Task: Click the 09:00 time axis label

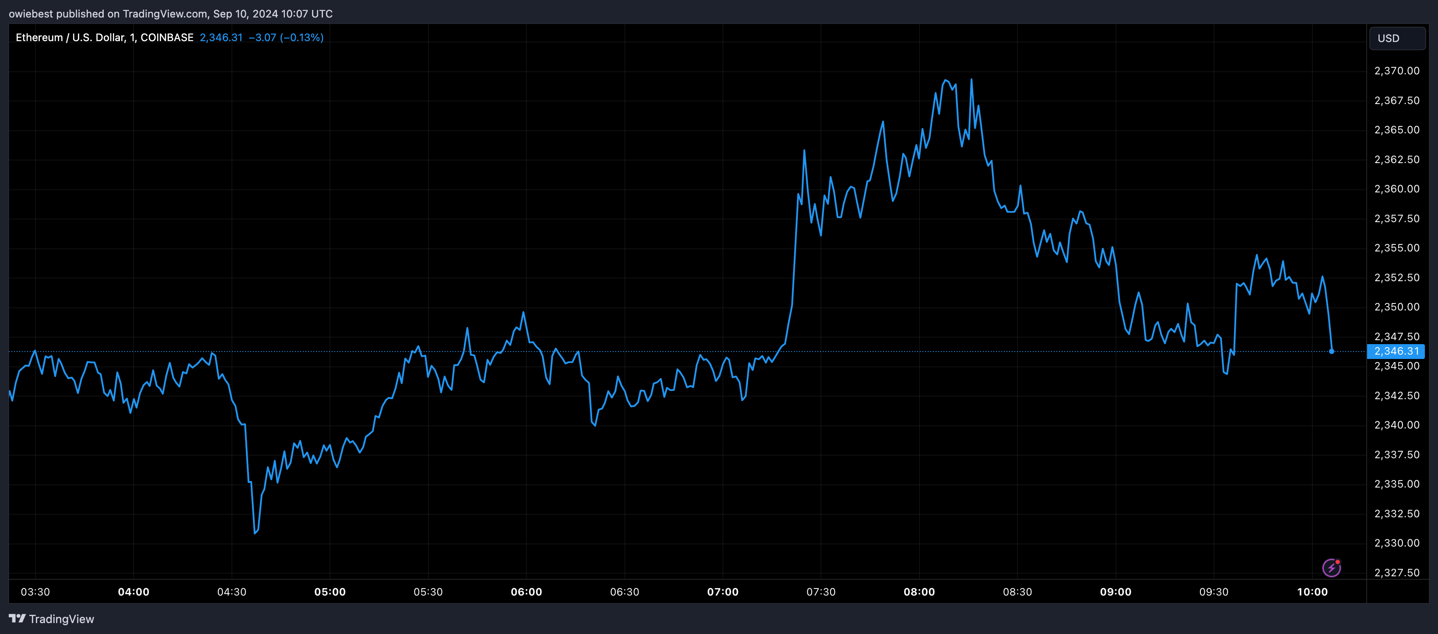Action: (1116, 592)
